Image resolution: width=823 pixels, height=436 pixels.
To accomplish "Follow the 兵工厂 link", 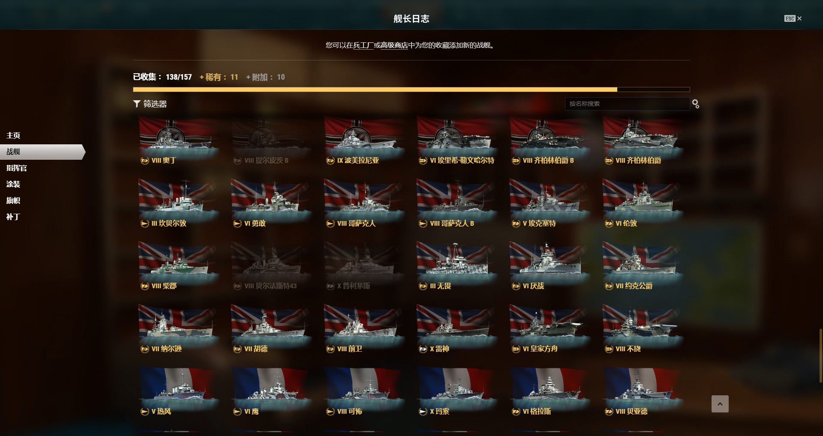I will 363,45.
